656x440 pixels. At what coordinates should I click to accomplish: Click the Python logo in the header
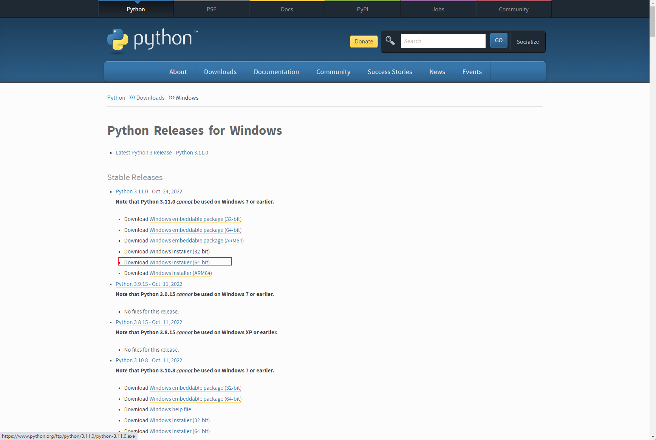pyautogui.click(x=152, y=40)
